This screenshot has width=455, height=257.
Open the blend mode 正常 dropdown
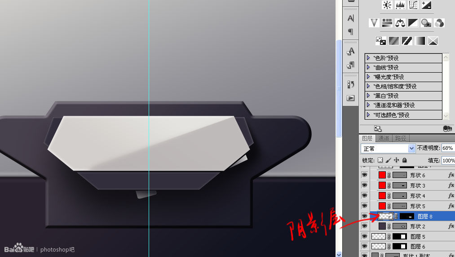[388, 148]
